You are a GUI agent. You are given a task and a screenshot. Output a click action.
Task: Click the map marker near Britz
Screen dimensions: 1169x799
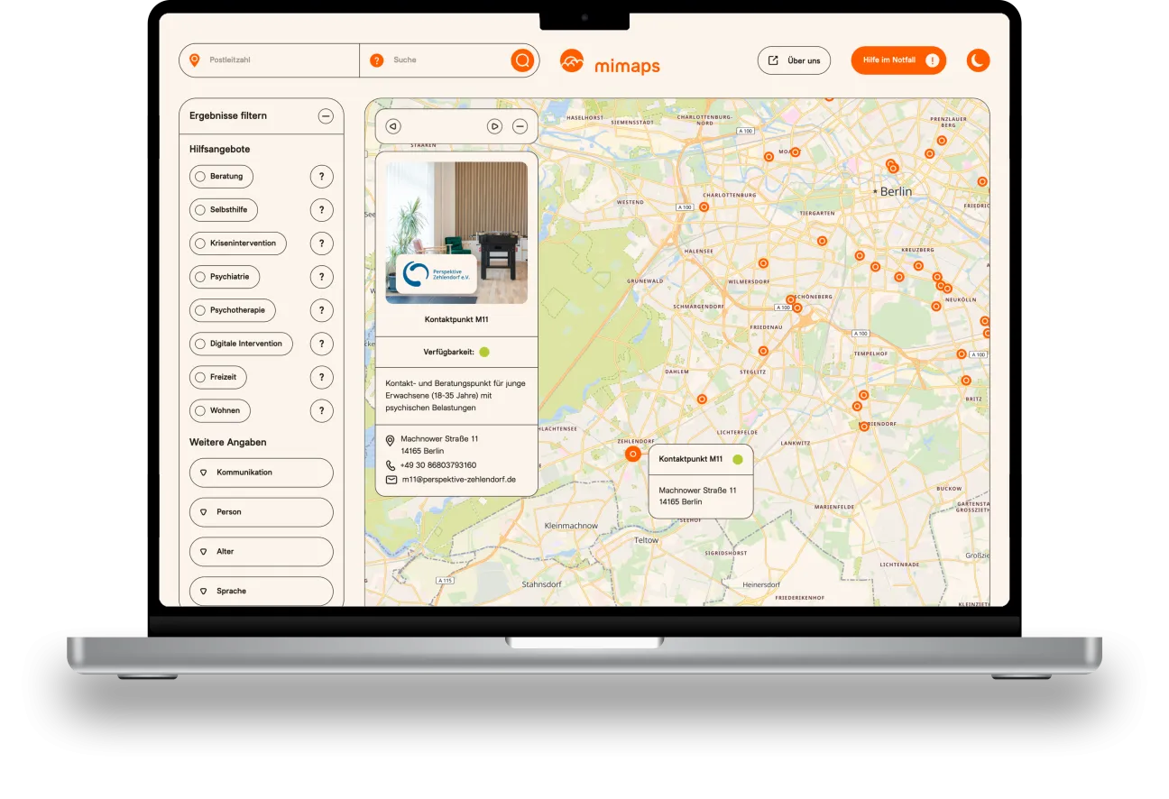tap(966, 380)
